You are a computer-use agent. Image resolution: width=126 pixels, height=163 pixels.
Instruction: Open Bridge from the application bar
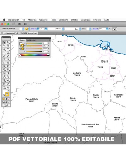20,24
